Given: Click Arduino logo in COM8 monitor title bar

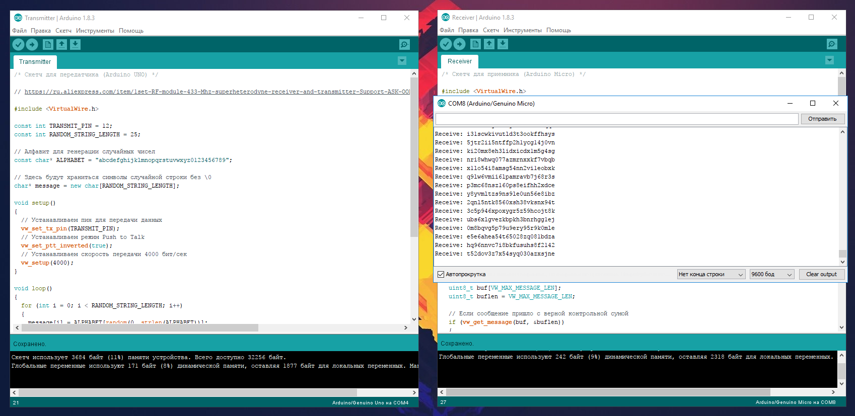Looking at the screenshot, I should tap(442, 103).
